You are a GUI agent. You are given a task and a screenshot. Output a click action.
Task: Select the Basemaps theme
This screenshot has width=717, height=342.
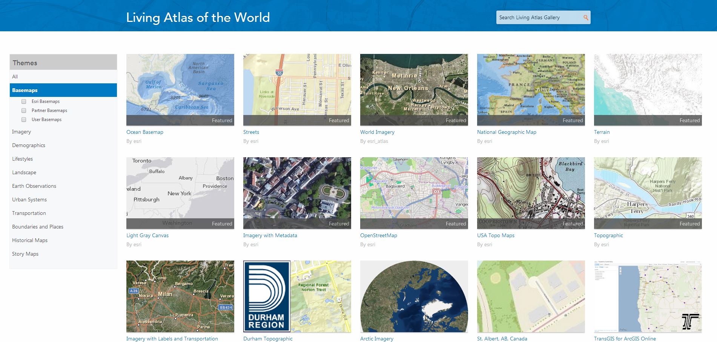tap(63, 90)
